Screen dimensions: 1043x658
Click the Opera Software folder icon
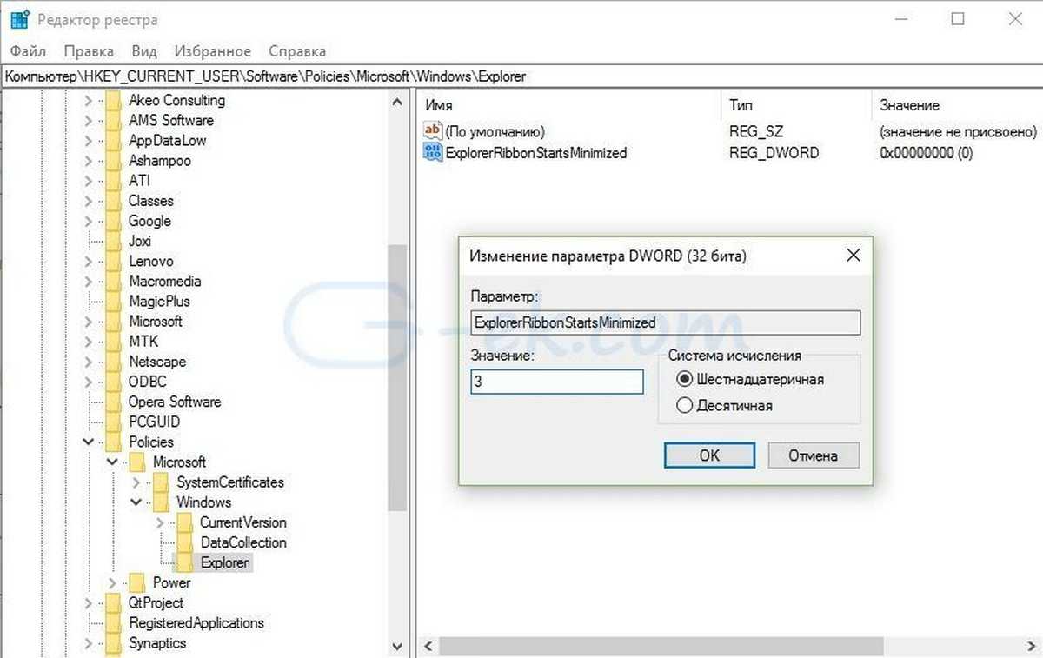(113, 402)
